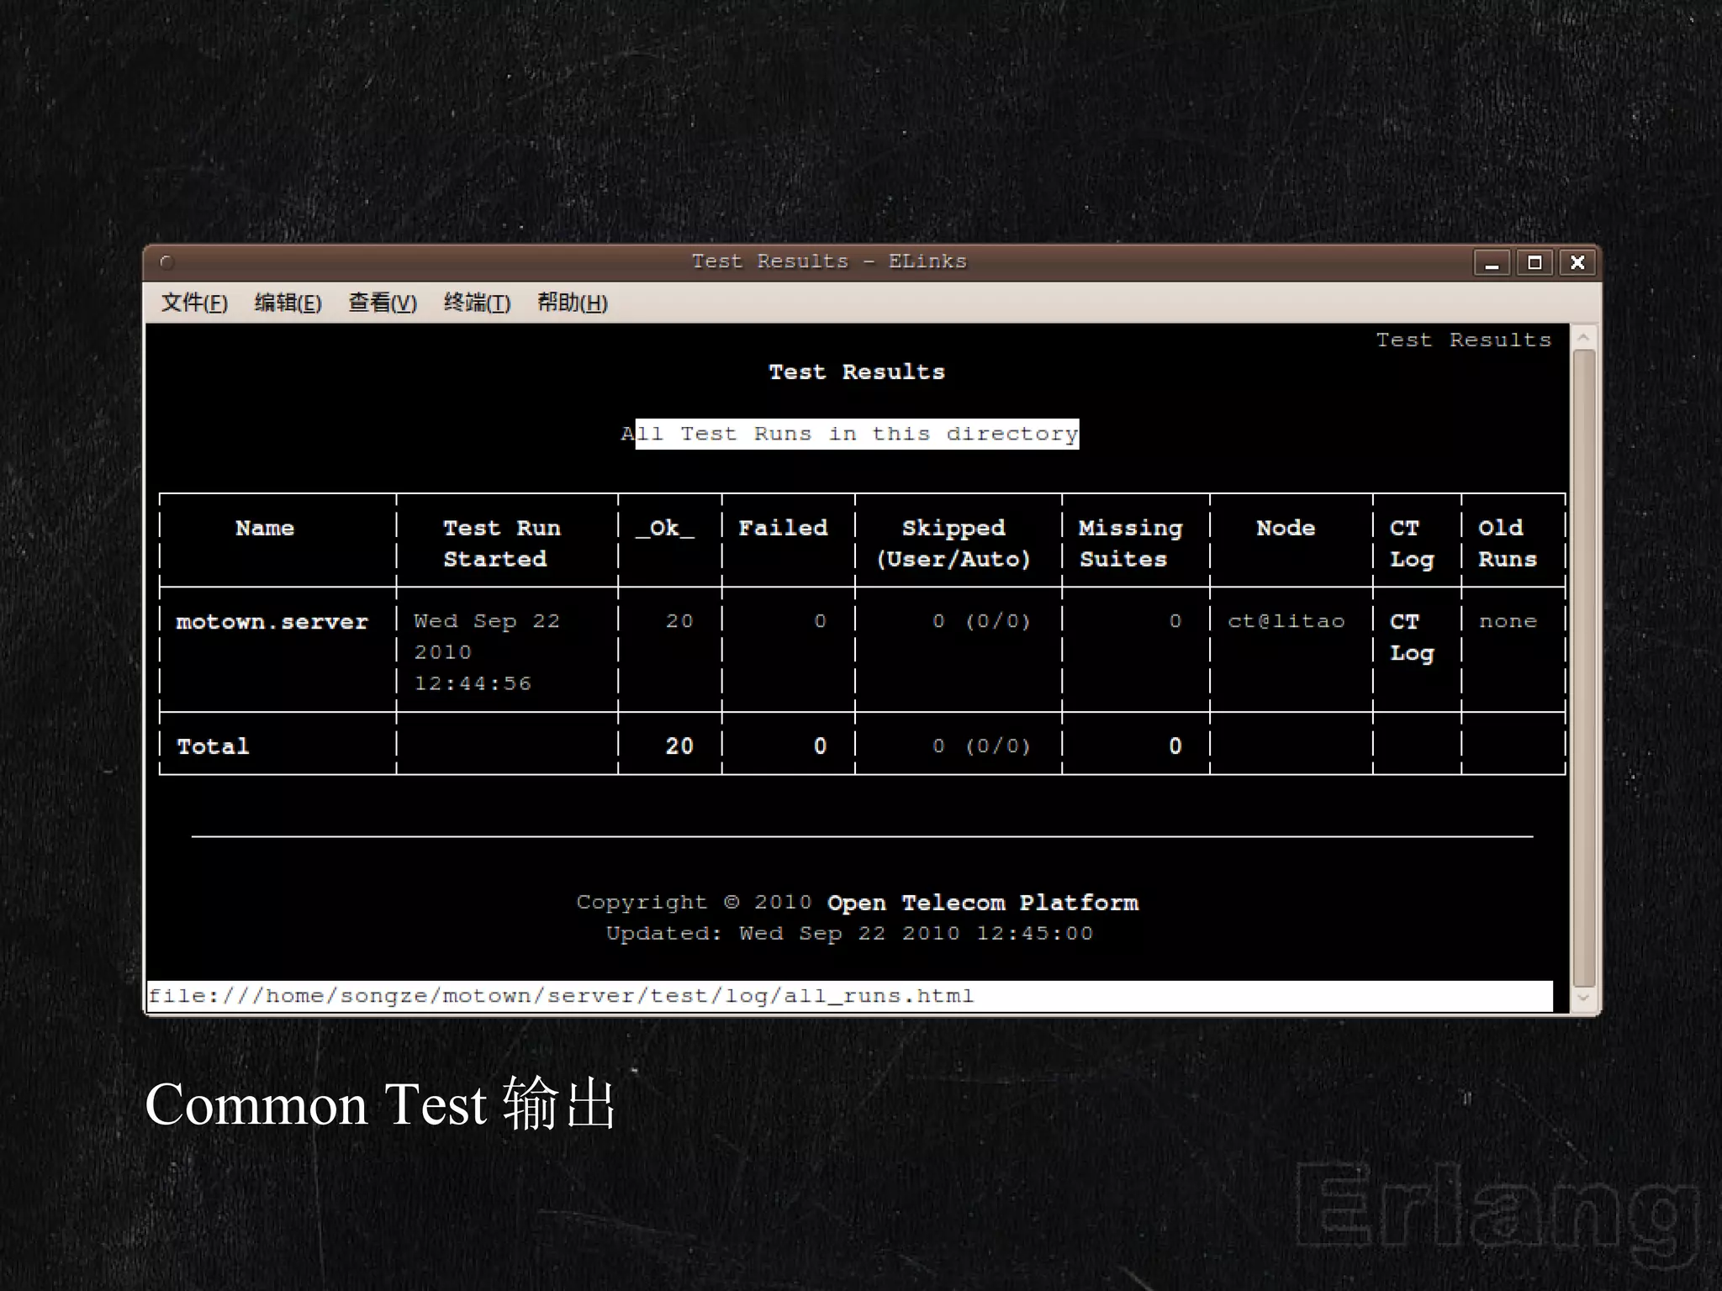Click the Skipped '0 (0/0)' in motown.server row

981,621
